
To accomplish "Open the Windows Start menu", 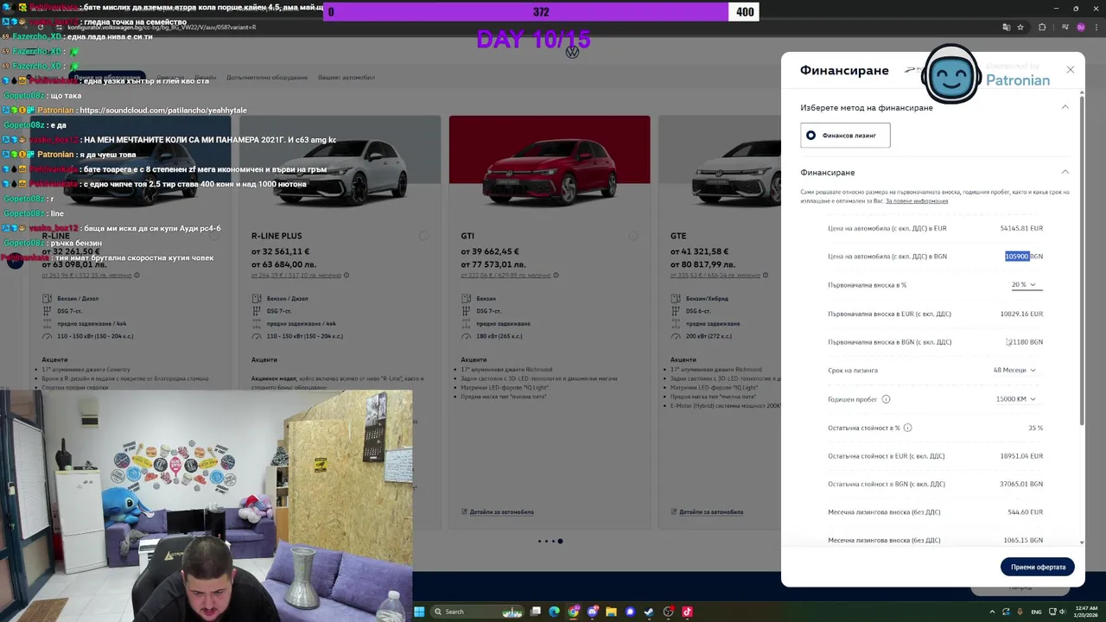I will (x=419, y=612).
